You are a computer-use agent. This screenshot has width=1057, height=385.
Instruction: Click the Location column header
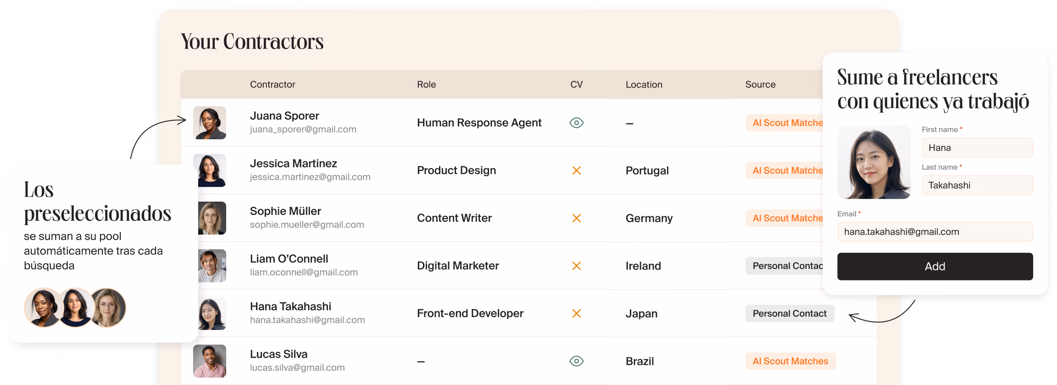click(x=644, y=84)
